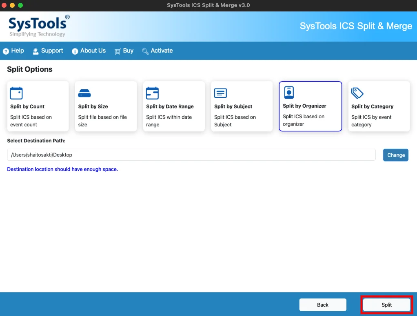Image resolution: width=417 pixels, height=316 pixels.
Task: Click the Split by Category tag icon
Action: tap(357, 93)
